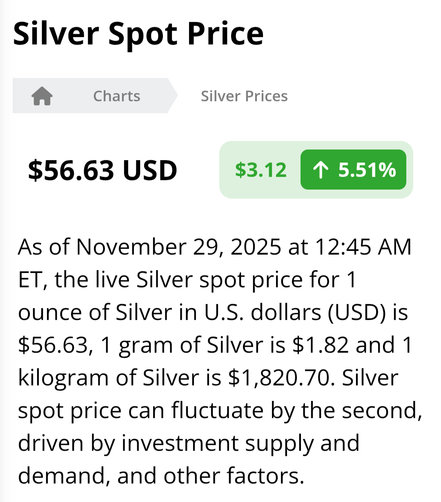Image resolution: width=441 pixels, height=502 pixels.
Task: Click the $1,820.70 kilogram price text
Action: [278, 378]
